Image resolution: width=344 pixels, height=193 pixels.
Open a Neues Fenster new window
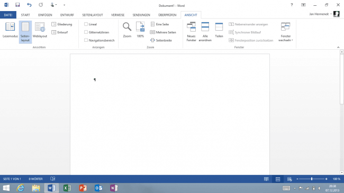coord(191,32)
